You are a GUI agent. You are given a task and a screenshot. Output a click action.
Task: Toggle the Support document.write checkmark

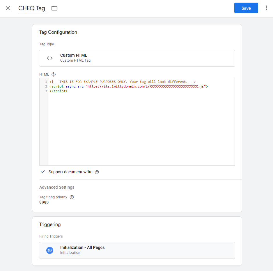(43, 172)
